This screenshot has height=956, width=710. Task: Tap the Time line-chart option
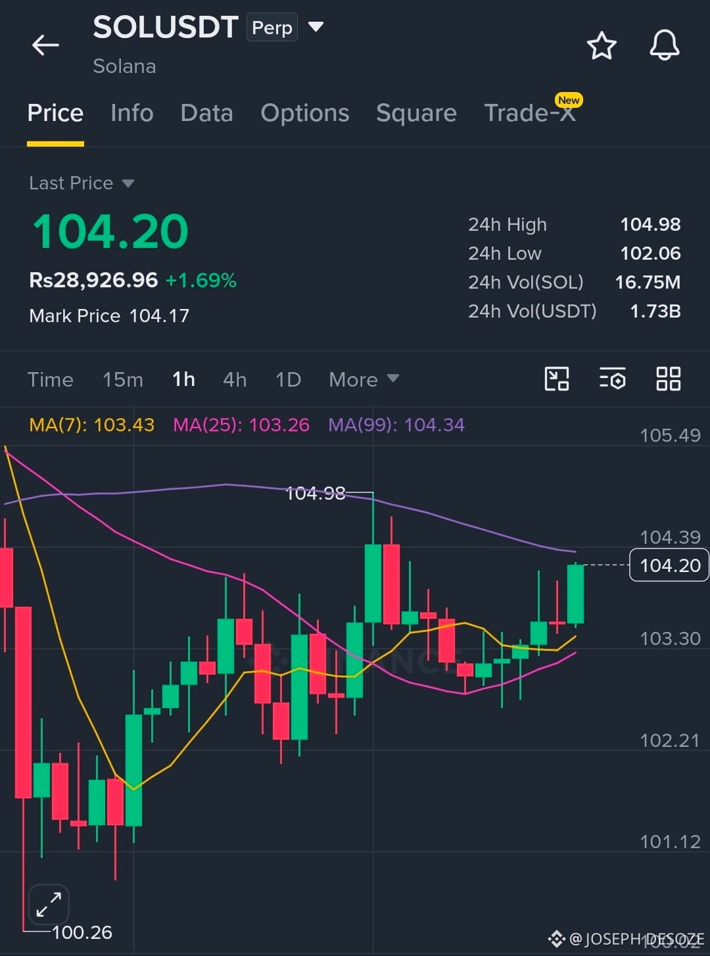coord(51,379)
